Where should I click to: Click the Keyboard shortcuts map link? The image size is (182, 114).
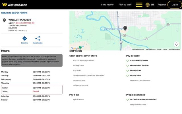(x=138, y=49)
